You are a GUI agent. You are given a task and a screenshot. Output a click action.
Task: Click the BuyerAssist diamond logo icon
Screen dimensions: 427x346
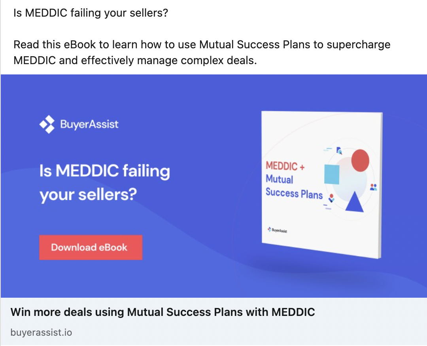[x=47, y=124]
